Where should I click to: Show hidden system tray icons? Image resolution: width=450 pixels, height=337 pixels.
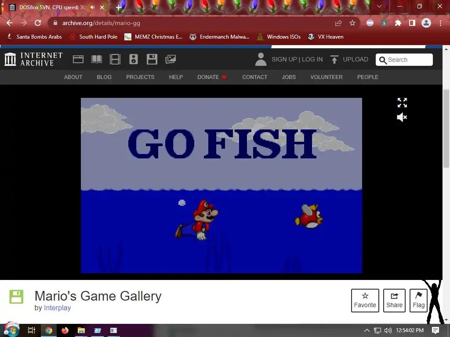tap(367, 330)
